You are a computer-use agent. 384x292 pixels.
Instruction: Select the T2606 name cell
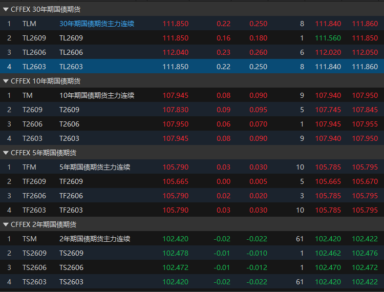(x=69, y=124)
